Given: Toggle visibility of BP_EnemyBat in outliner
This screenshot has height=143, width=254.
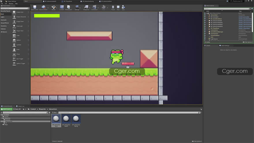Looking at the screenshot, I should click(205, 17).
